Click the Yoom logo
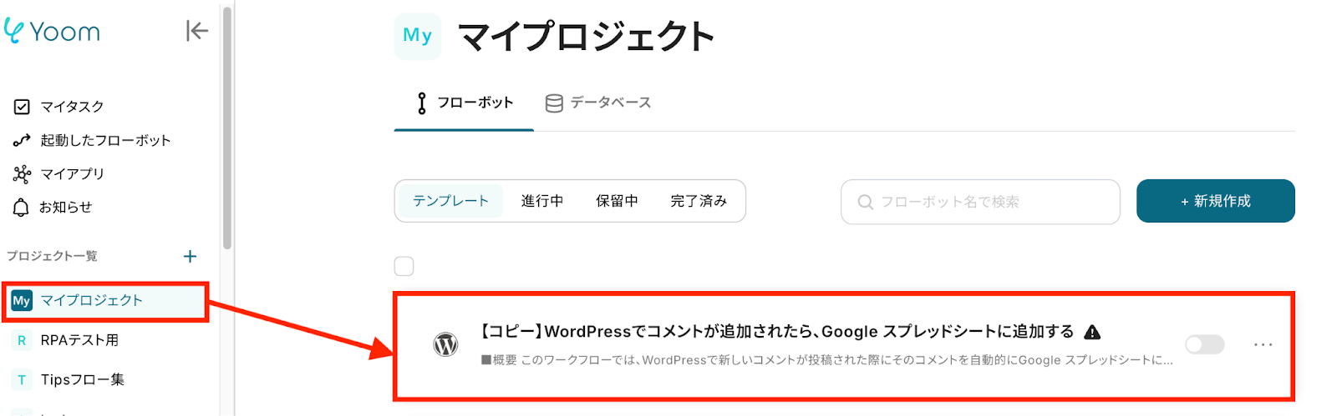The image size is (1337, 416). (x=52, y=32)
